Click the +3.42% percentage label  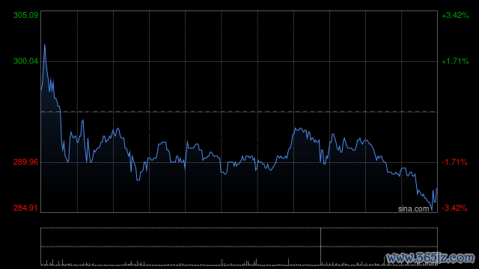[455, 15]
